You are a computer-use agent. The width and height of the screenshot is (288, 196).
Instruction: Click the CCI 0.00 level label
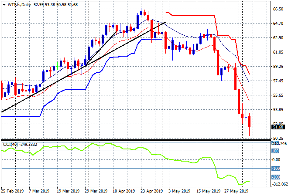tap(276, 160)
